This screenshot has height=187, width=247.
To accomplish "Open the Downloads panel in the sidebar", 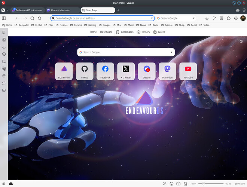I will [x=4, y=47].
